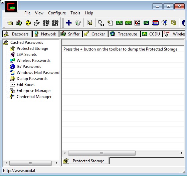
Task: Open the Base64 decoder icon
Action: click(x=101, y=23)
